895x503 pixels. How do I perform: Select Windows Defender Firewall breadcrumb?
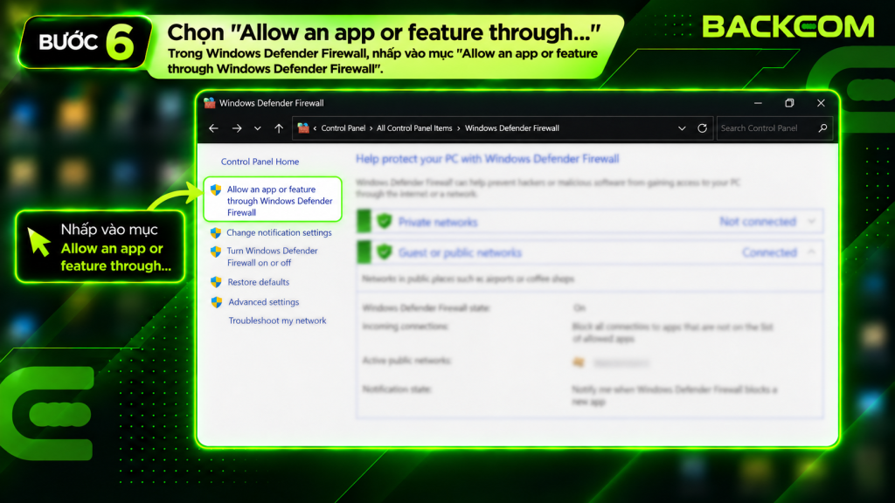point(512,128)
